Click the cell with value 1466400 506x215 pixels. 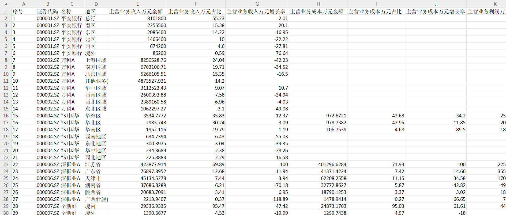(x=138, y=39)
